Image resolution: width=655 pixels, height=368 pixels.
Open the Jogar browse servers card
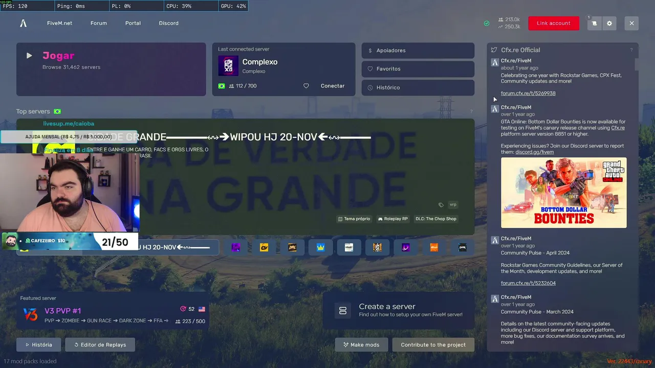point(111,69)
